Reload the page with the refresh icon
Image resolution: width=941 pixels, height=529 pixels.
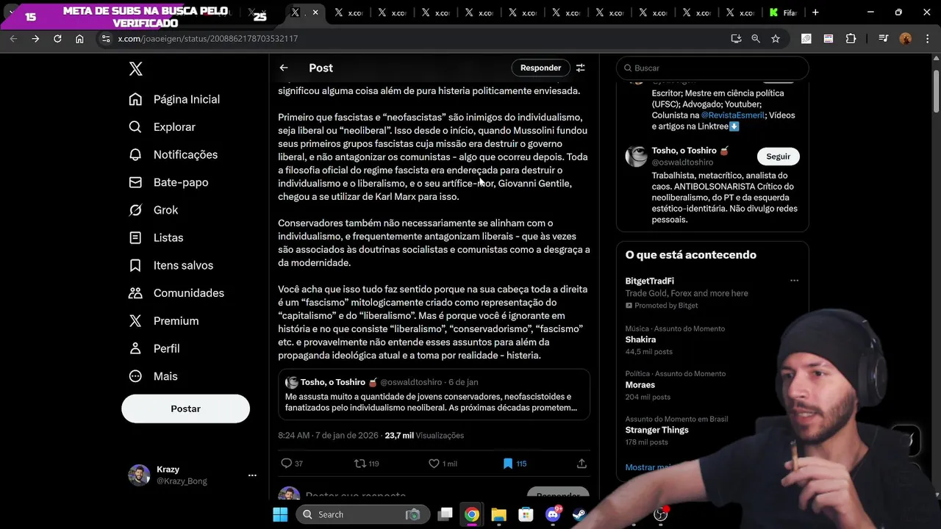(57, 38)
